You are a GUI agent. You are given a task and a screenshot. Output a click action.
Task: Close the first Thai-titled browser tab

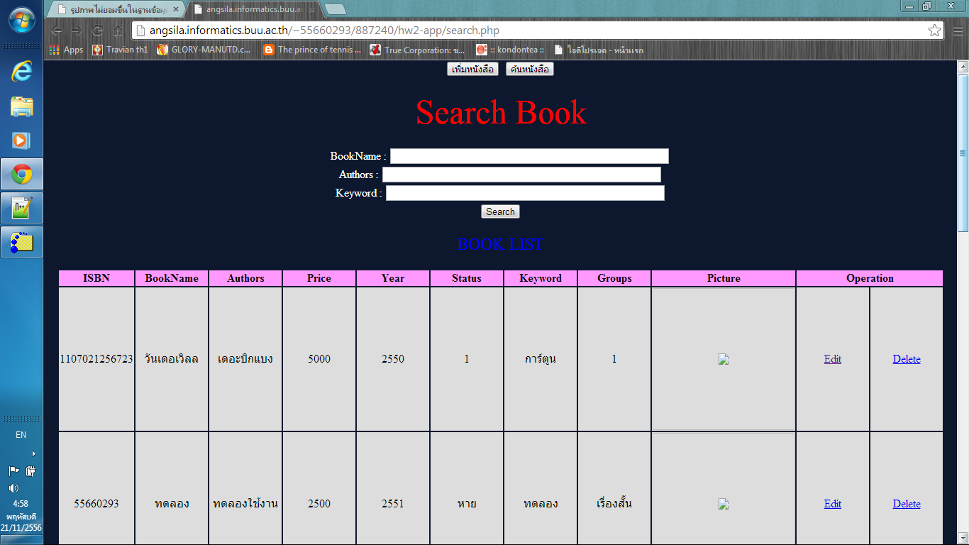click(x=176, y=10)
